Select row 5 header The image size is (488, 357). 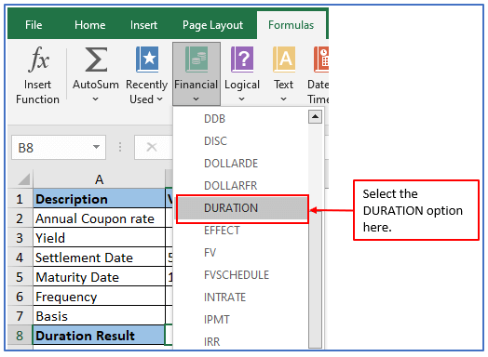click(x=20, y=277)
